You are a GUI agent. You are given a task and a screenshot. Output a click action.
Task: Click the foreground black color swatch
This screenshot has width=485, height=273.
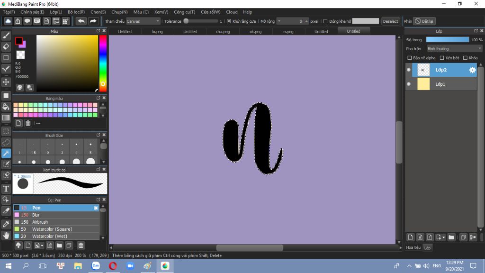pyautogui.click(x=18, y=41)
